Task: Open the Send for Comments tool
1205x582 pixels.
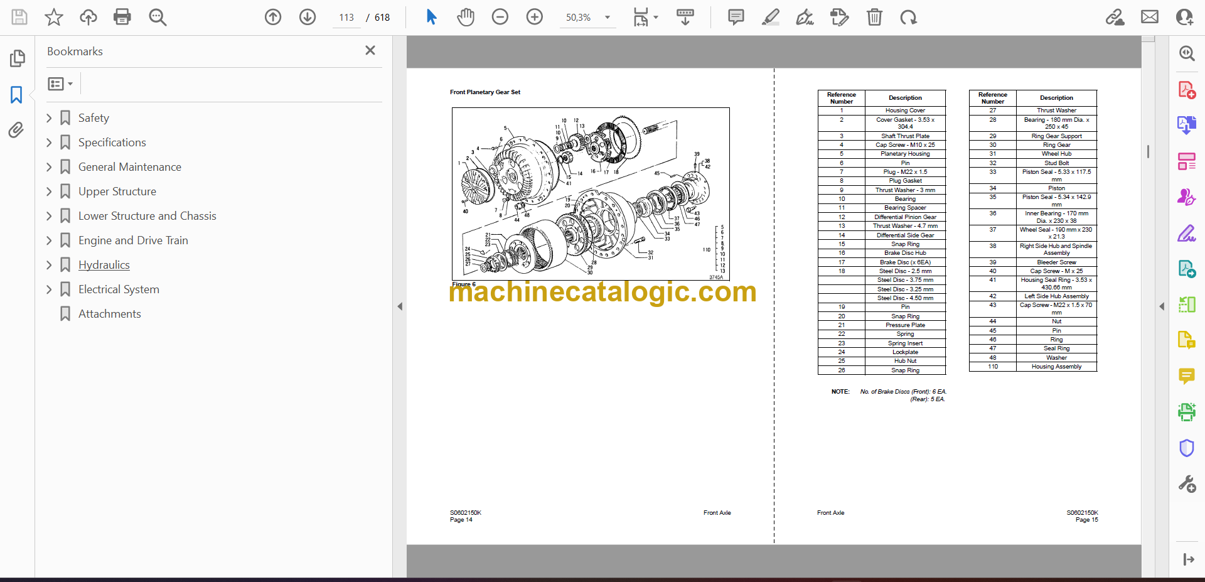Action: click(1186, 197)
